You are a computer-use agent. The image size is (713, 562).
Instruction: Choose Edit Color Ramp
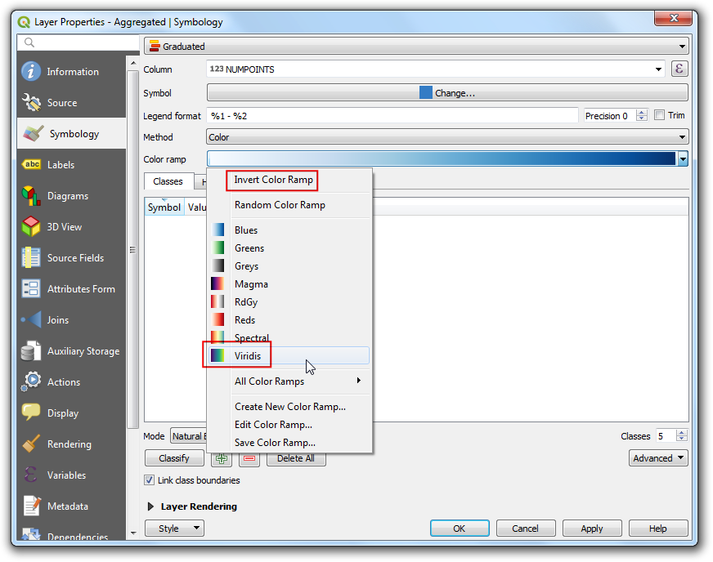tap(289, 424)
